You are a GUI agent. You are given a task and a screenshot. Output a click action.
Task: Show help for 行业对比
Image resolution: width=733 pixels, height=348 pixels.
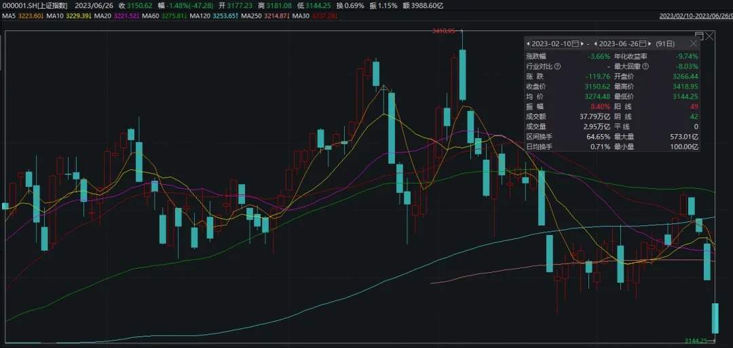click(x=558, y=66)
